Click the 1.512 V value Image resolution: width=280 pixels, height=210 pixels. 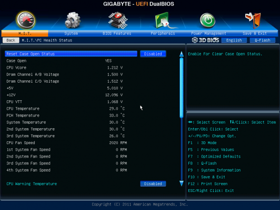[115, 81]
